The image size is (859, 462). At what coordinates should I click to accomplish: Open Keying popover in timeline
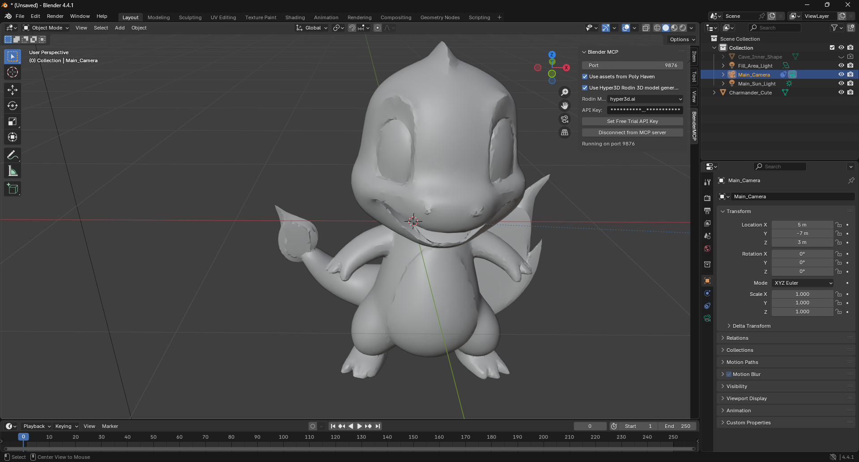(66, 426)
